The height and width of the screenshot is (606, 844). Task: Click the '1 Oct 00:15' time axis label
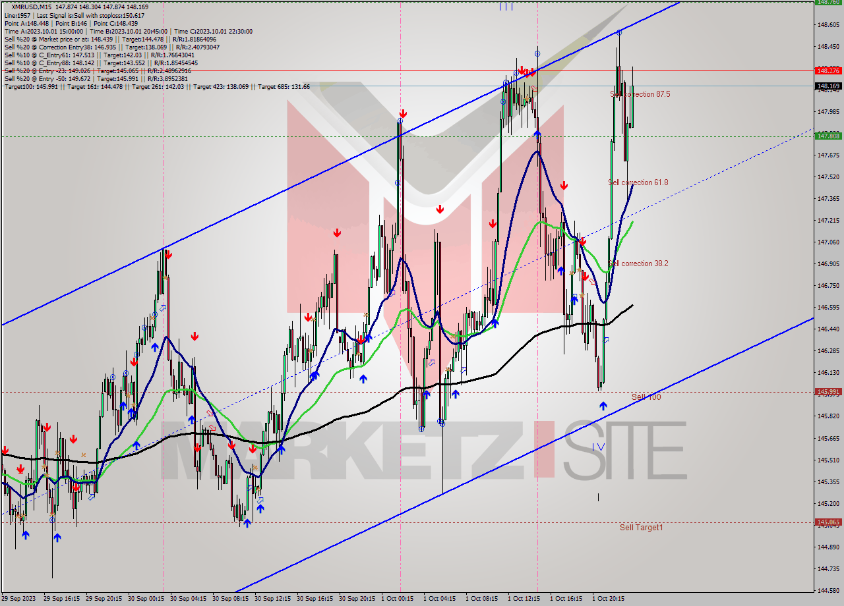click(x=397, y=599)
